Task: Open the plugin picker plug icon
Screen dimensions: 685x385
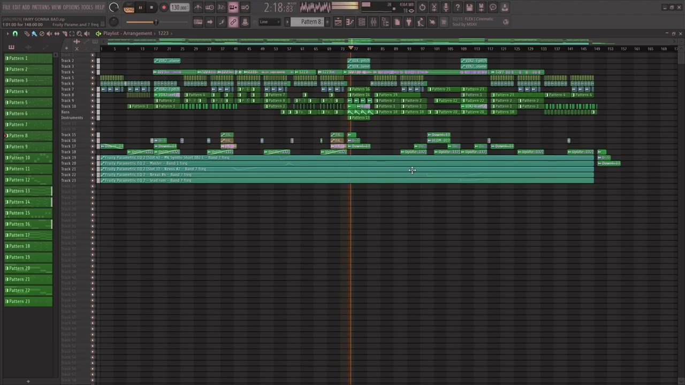Action: 409,22
